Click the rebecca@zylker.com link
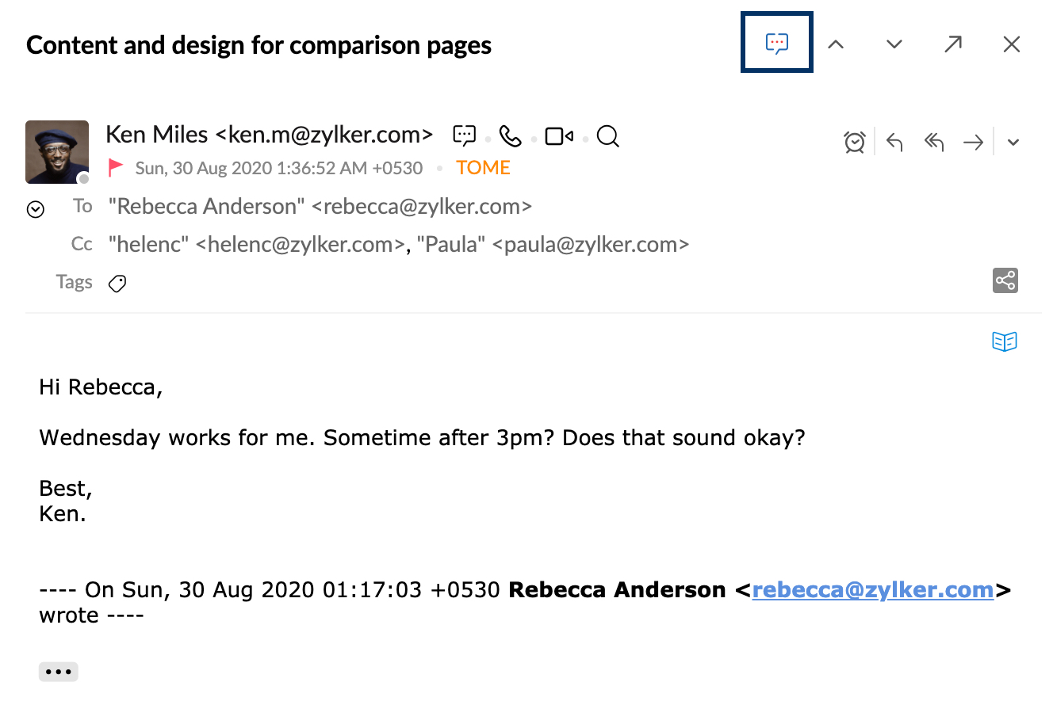 coord(873,590)
